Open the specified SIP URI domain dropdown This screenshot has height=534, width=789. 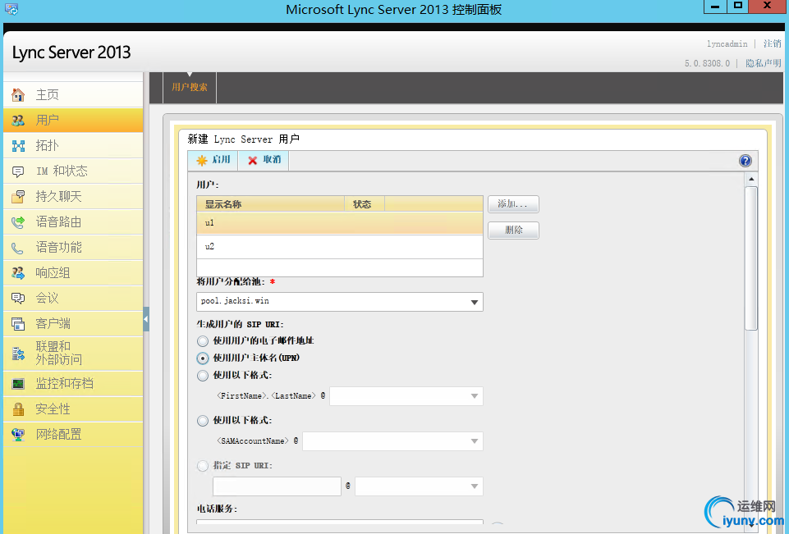point(474,486)
